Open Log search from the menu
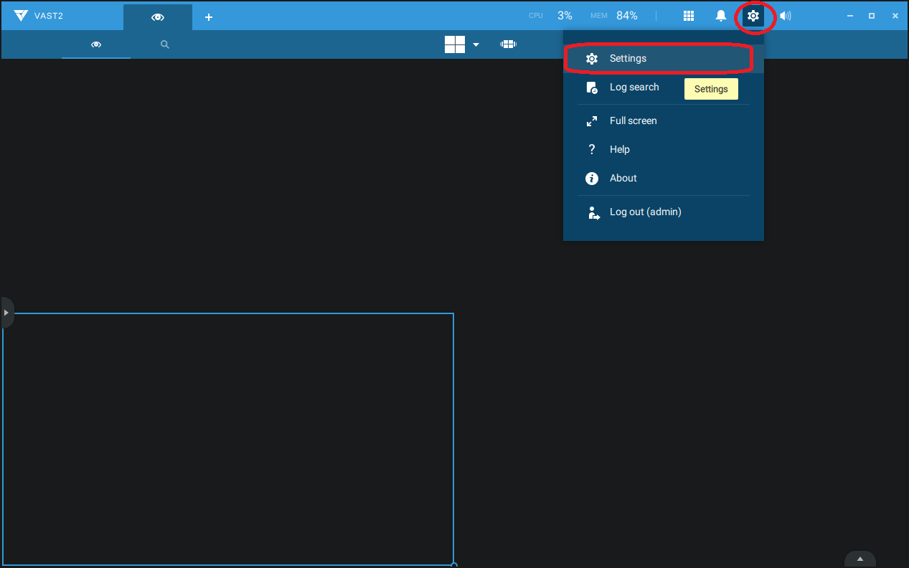This screenshot has width=909, height=568. (x=634, y=87)
